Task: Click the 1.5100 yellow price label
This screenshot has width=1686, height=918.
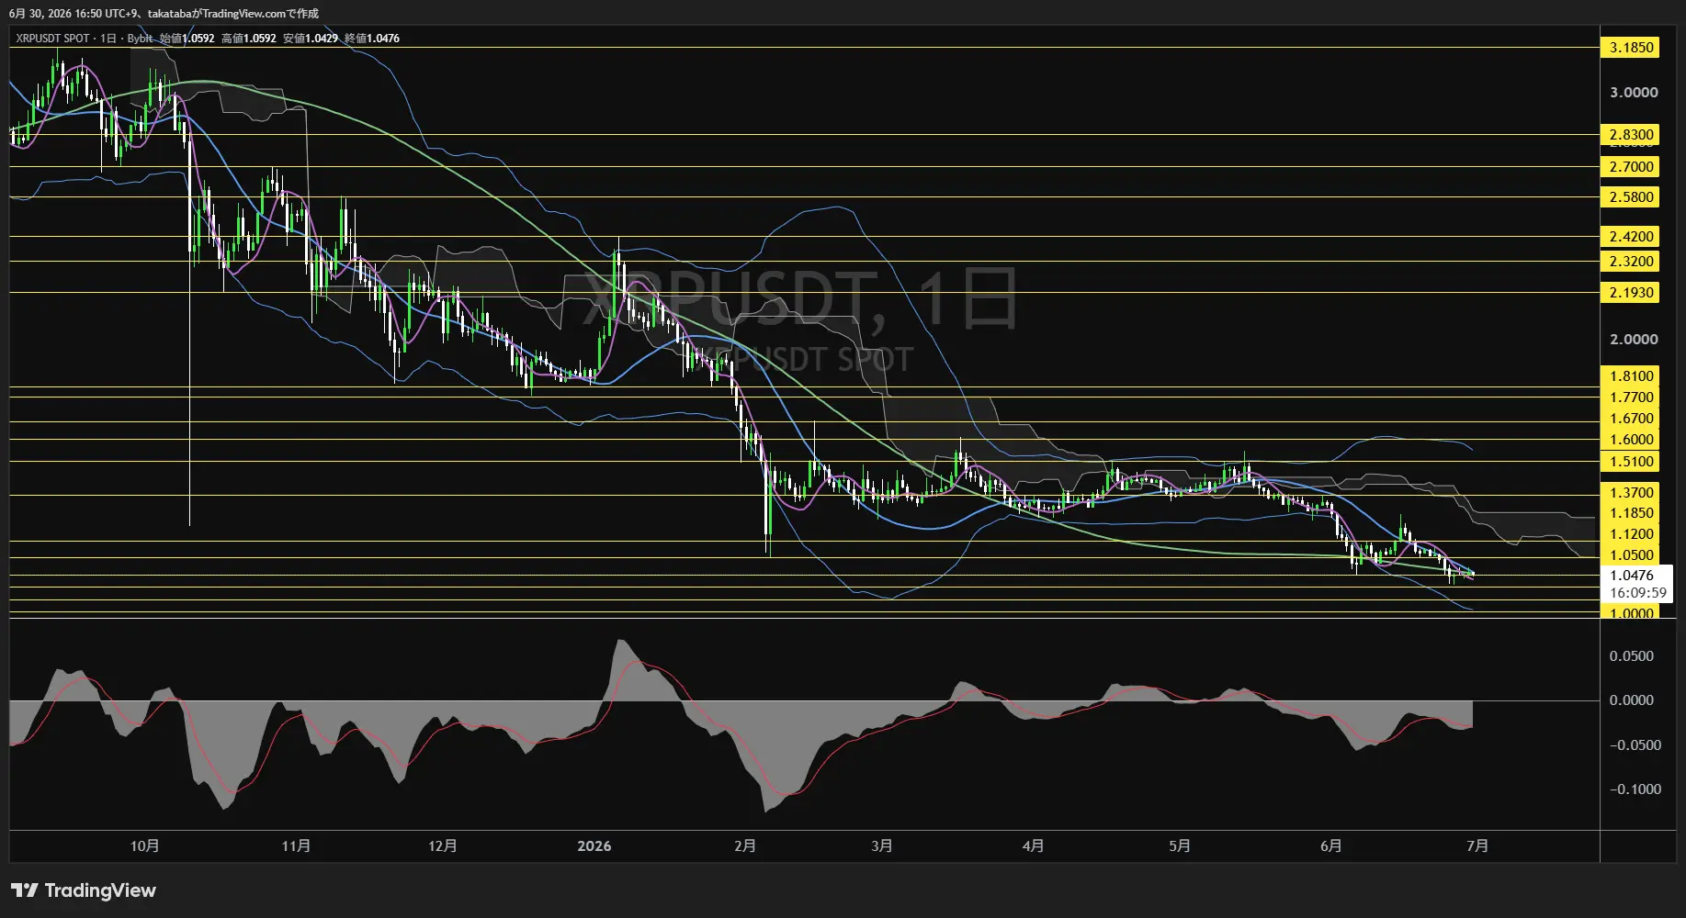Action: (x=1631, y=462)
